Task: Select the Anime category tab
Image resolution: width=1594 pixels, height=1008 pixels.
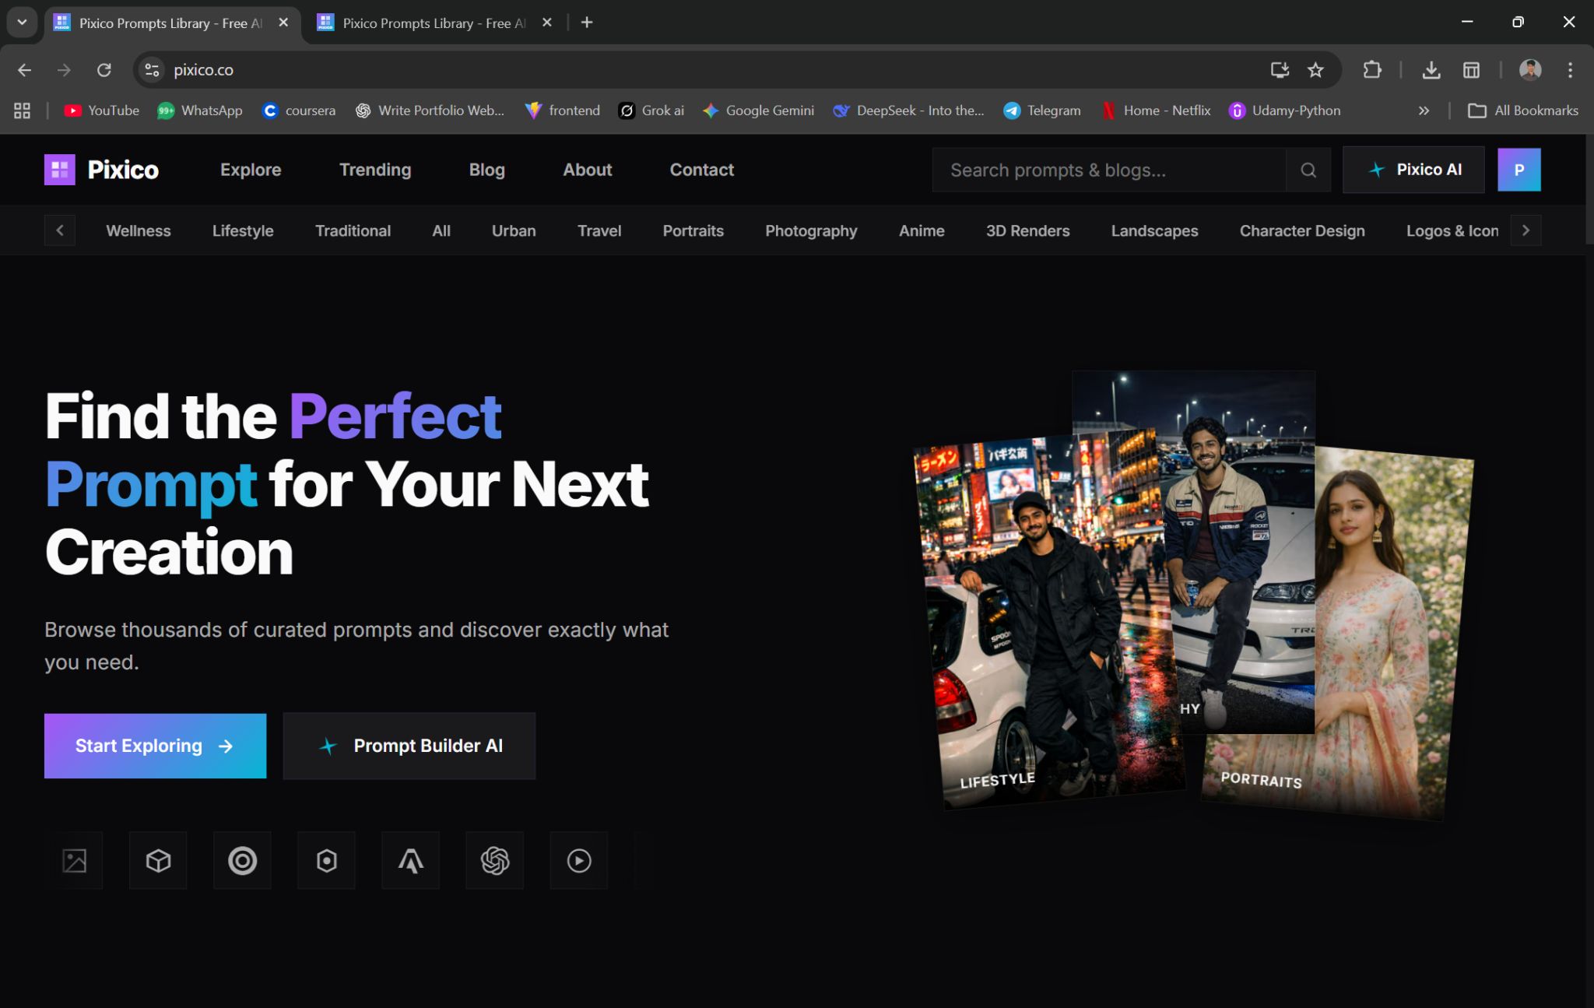Action: pyautogui.click(x=922, y=231)
